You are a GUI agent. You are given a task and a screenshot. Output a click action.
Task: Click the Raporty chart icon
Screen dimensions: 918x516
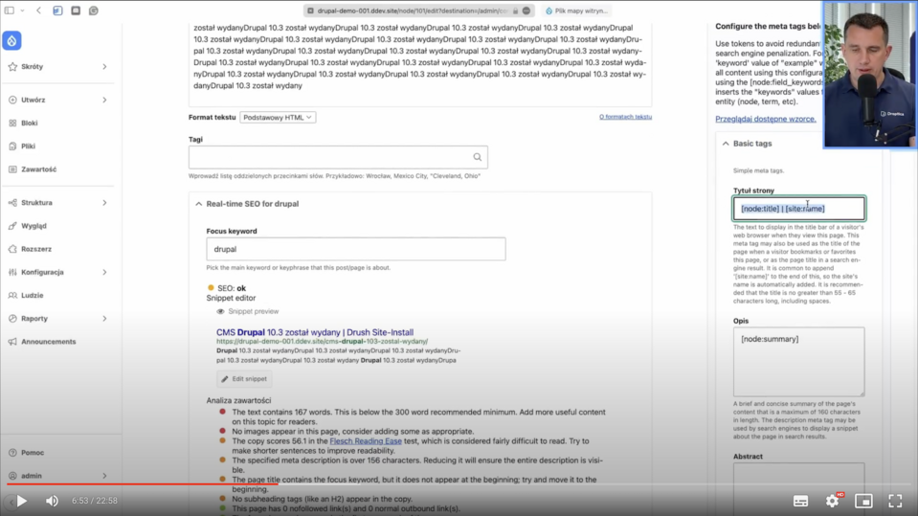(12, 319)
